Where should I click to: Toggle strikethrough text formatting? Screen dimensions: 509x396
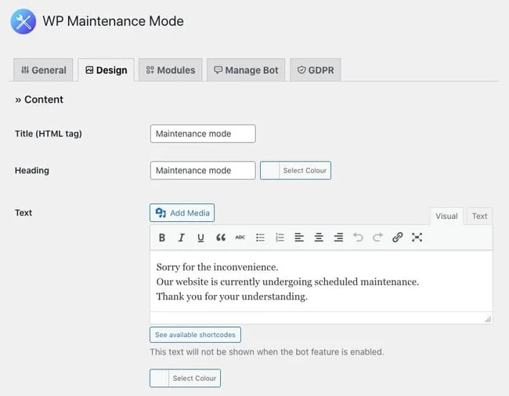tap(240, 238)
